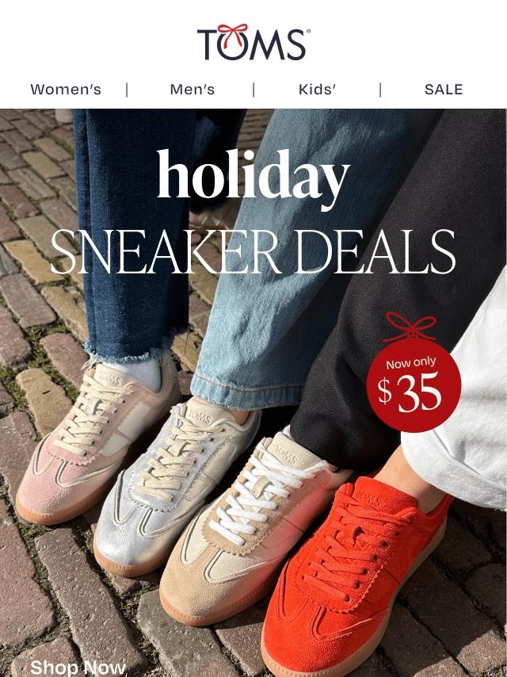Click the TOMS tongue label on tan sneaker
507x677 pixels.
tap(286, 453)
